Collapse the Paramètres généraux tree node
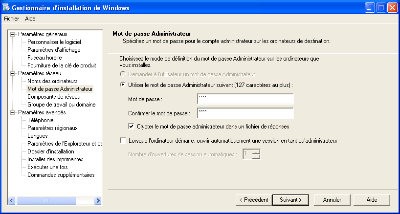Image resolution: width=400 pixels, height=214 pixels. coord(12,34)
